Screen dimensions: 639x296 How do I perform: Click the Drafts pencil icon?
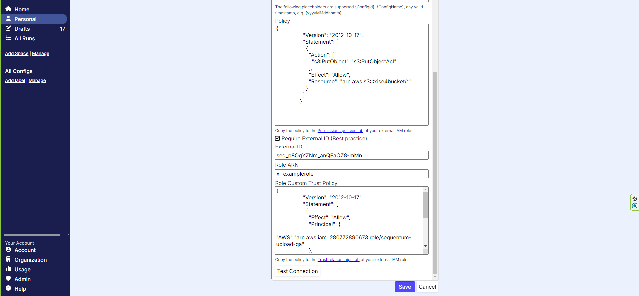pos(8,28)
